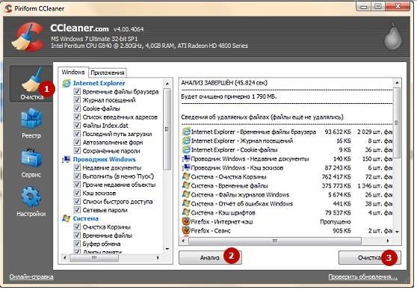
Task: Click 'Будет очищено примерно 1 790 МБ' line
Action: point(229,96)
